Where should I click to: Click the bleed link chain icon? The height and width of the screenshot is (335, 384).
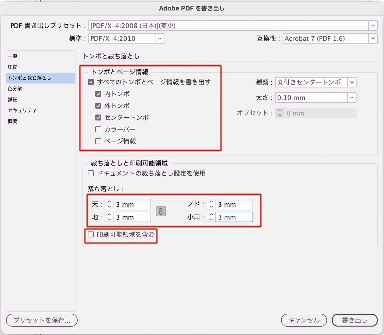(x=161, y=211)
